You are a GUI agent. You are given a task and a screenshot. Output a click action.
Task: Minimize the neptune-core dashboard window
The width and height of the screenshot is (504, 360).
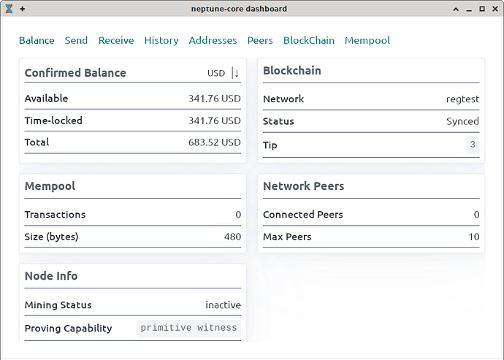point(469,9)
